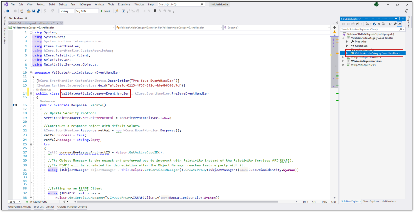
Task: Click the bookmark icon in the toolbar
Action: (x=155, y=11)
